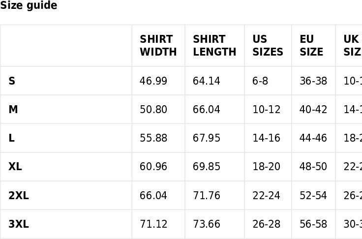This screenshot has width=362, height=239.
Task: Click the partially visible UK SIZE header
Action: [x=353, y=46]
